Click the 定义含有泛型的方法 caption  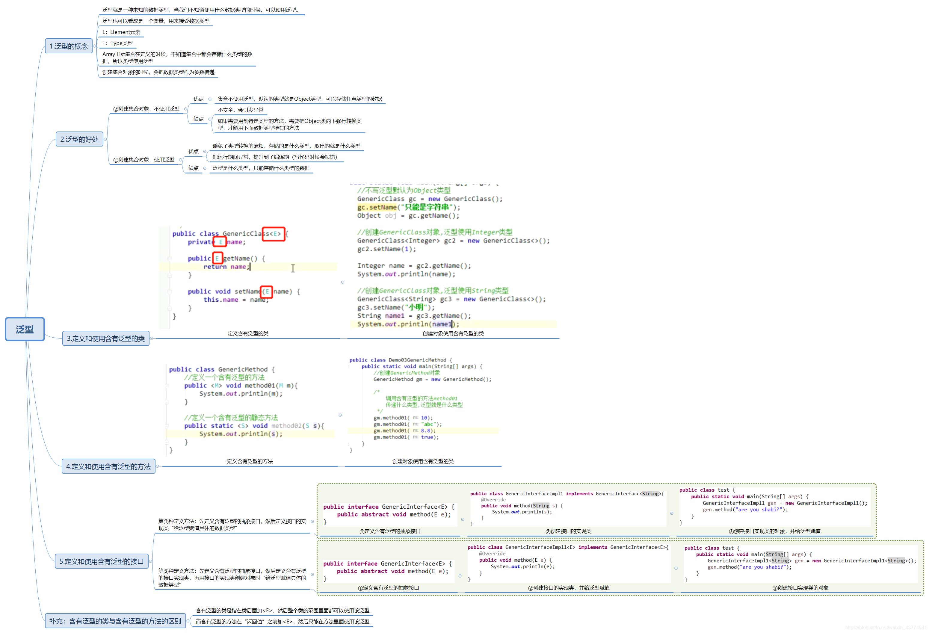250,461
